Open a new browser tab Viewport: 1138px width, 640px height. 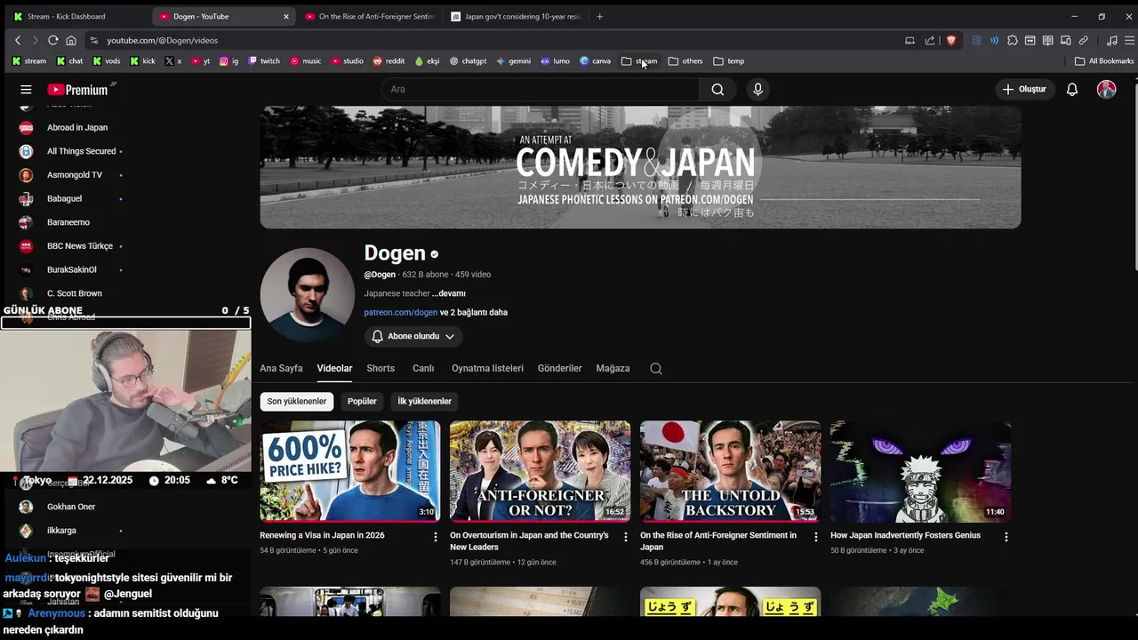click(x=599, y=16)
